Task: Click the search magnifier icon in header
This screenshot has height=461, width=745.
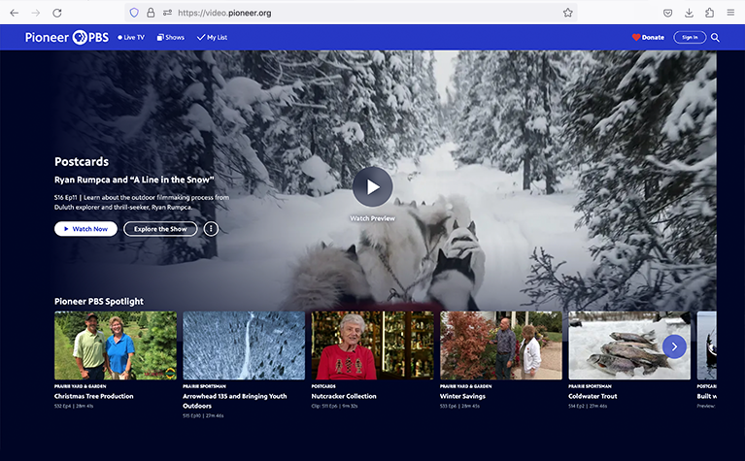Action: tap(715, 37)
